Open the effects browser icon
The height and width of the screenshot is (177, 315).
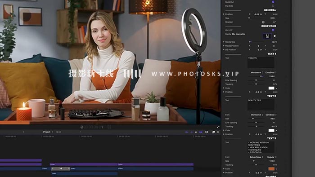[x=213, y=132]
